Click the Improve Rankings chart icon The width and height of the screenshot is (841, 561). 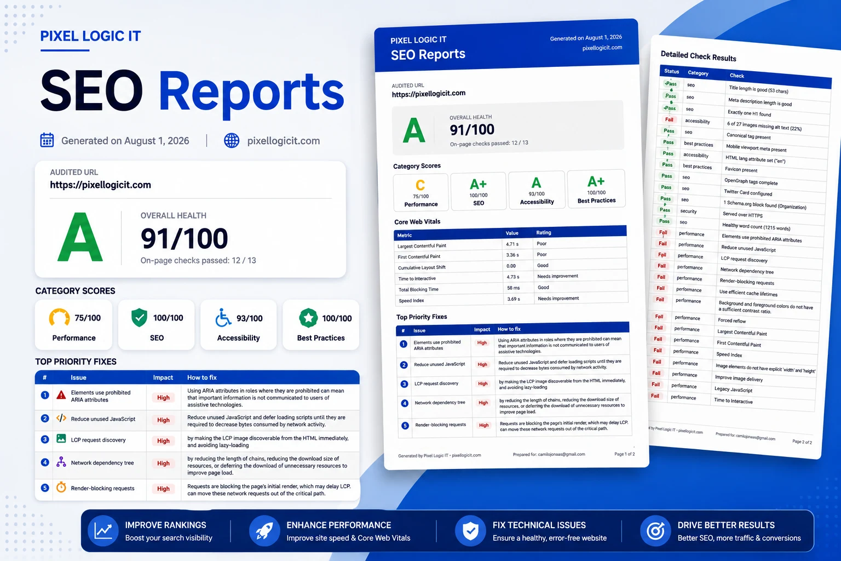point(103,531)
